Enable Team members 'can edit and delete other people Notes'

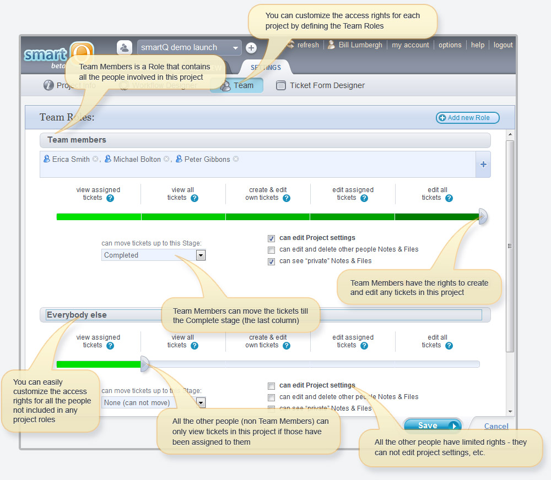pos(271,250)
